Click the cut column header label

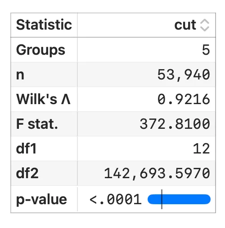pyautogui.click(x=185, y=25)
